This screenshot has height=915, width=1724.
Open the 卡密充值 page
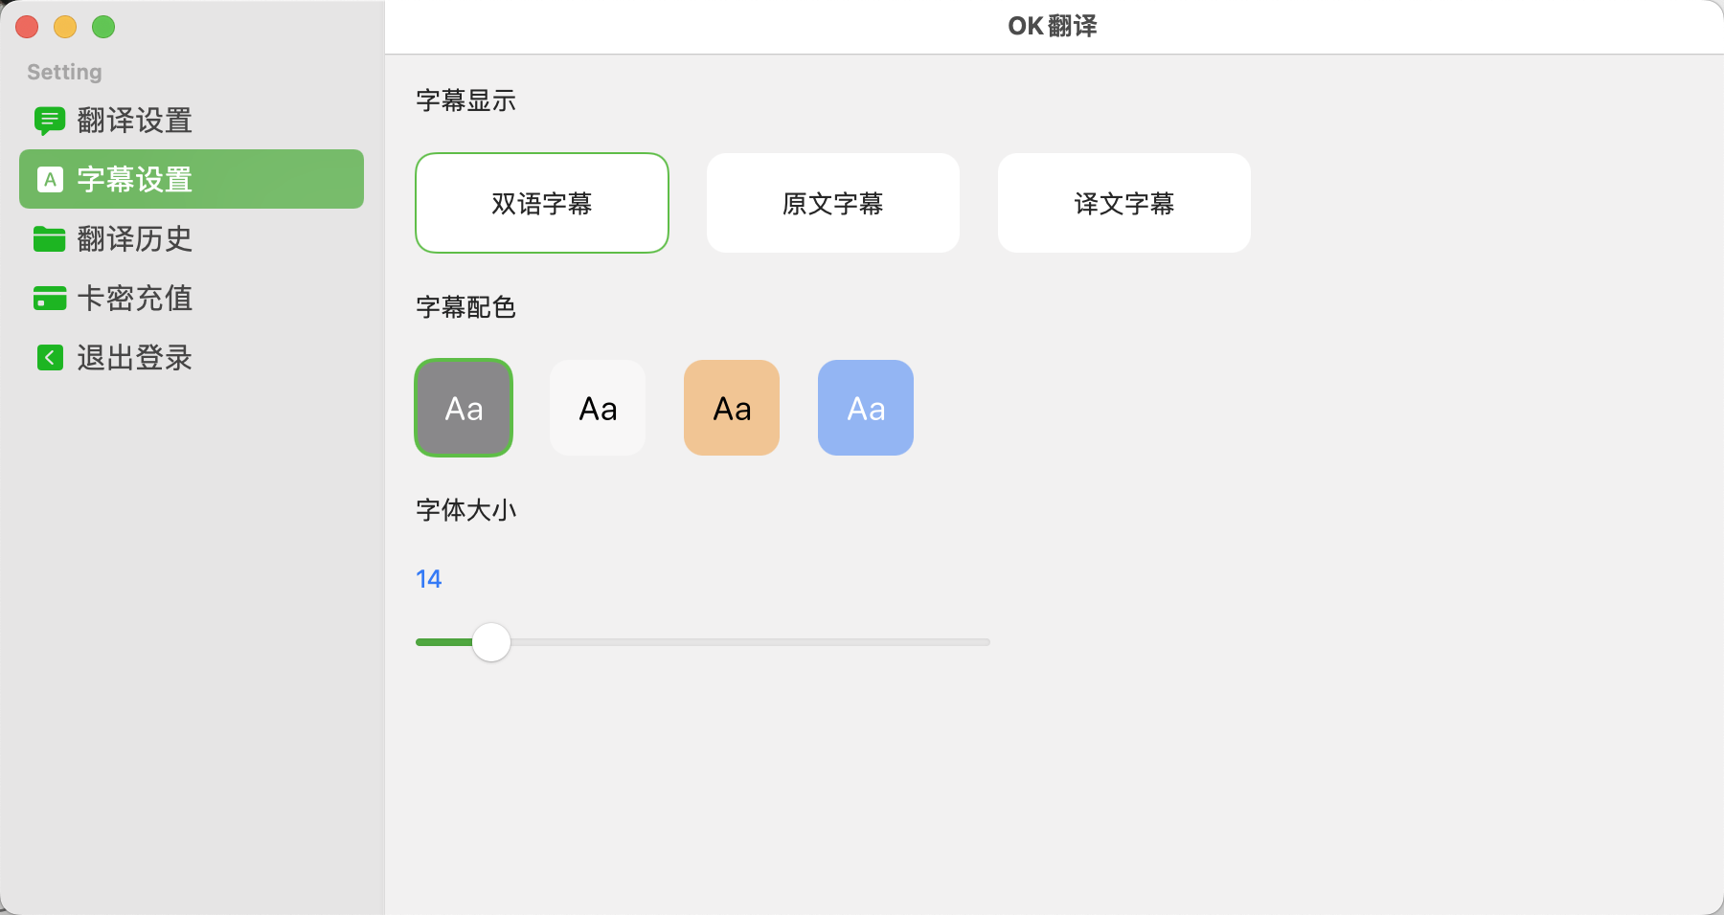pyautogui.click(x=192, y=298)
